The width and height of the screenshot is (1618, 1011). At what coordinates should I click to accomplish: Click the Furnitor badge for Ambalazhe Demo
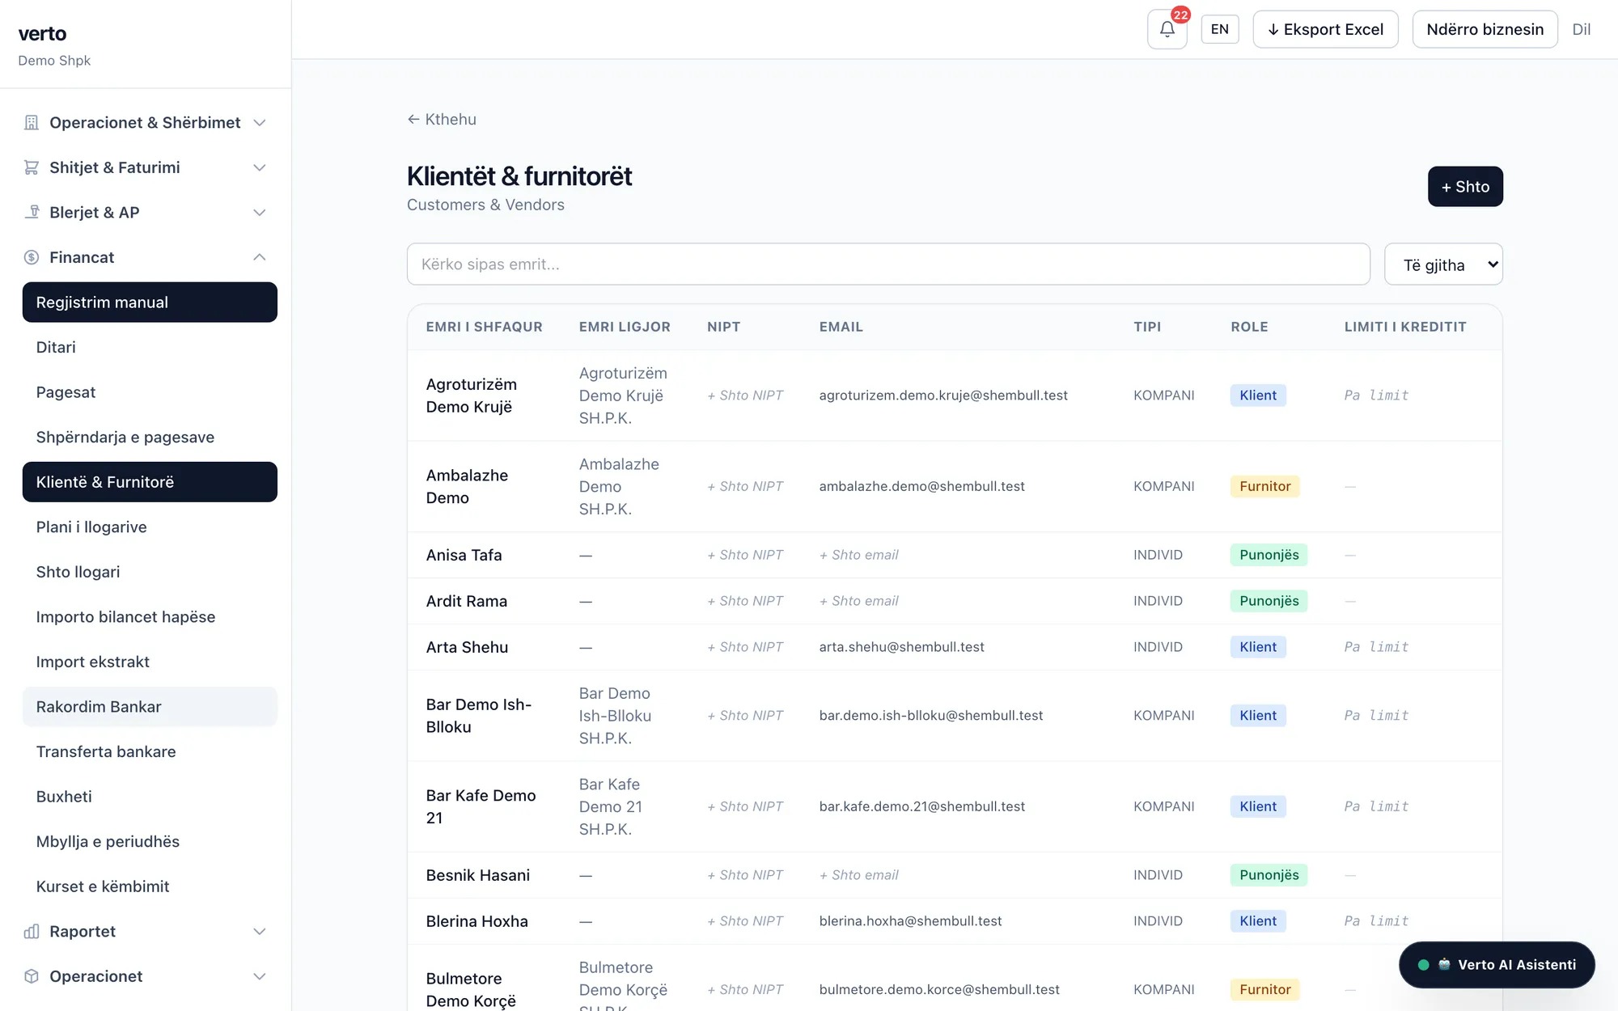pos(1264,486)
